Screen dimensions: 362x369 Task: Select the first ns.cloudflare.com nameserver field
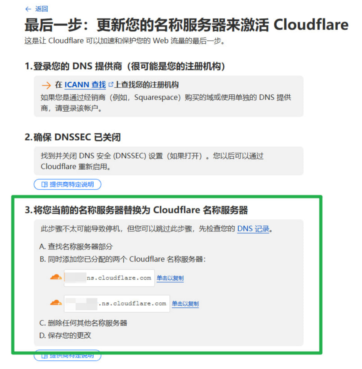[x=109, y=278]
